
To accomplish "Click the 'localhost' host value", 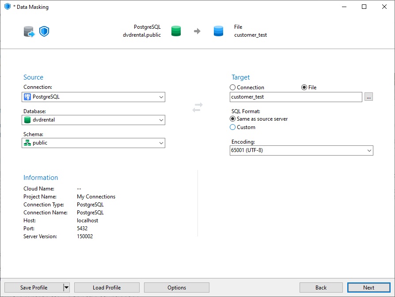I will coord(87,221).
